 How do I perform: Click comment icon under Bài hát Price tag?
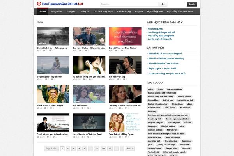pyautogui.click(x=118, y=80)
